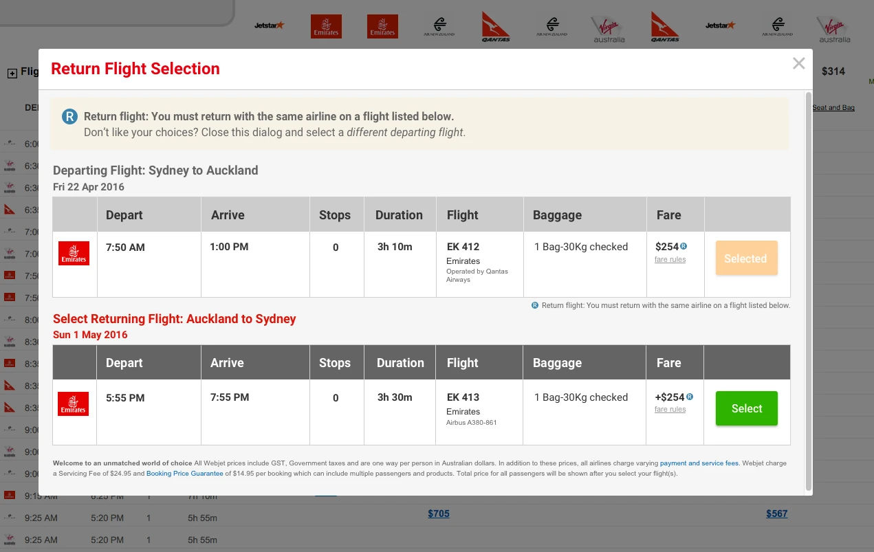Open fare rules for the $254 departing fare
The height and width of the screenshot is (552, 874).
coord(670,260)
